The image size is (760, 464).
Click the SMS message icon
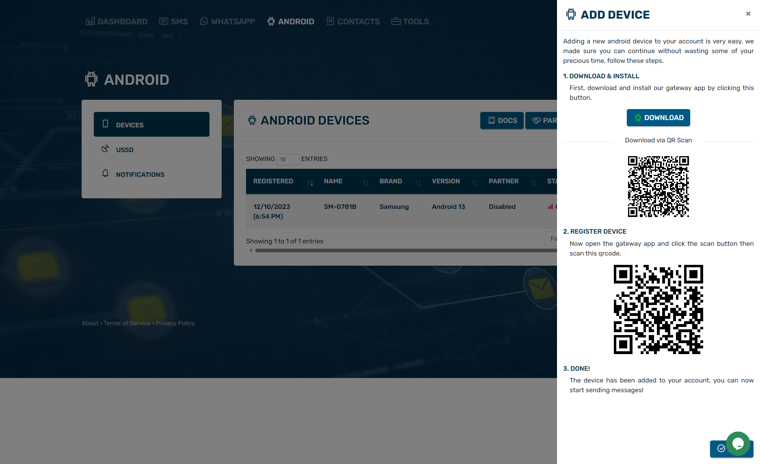pos(164,21)
